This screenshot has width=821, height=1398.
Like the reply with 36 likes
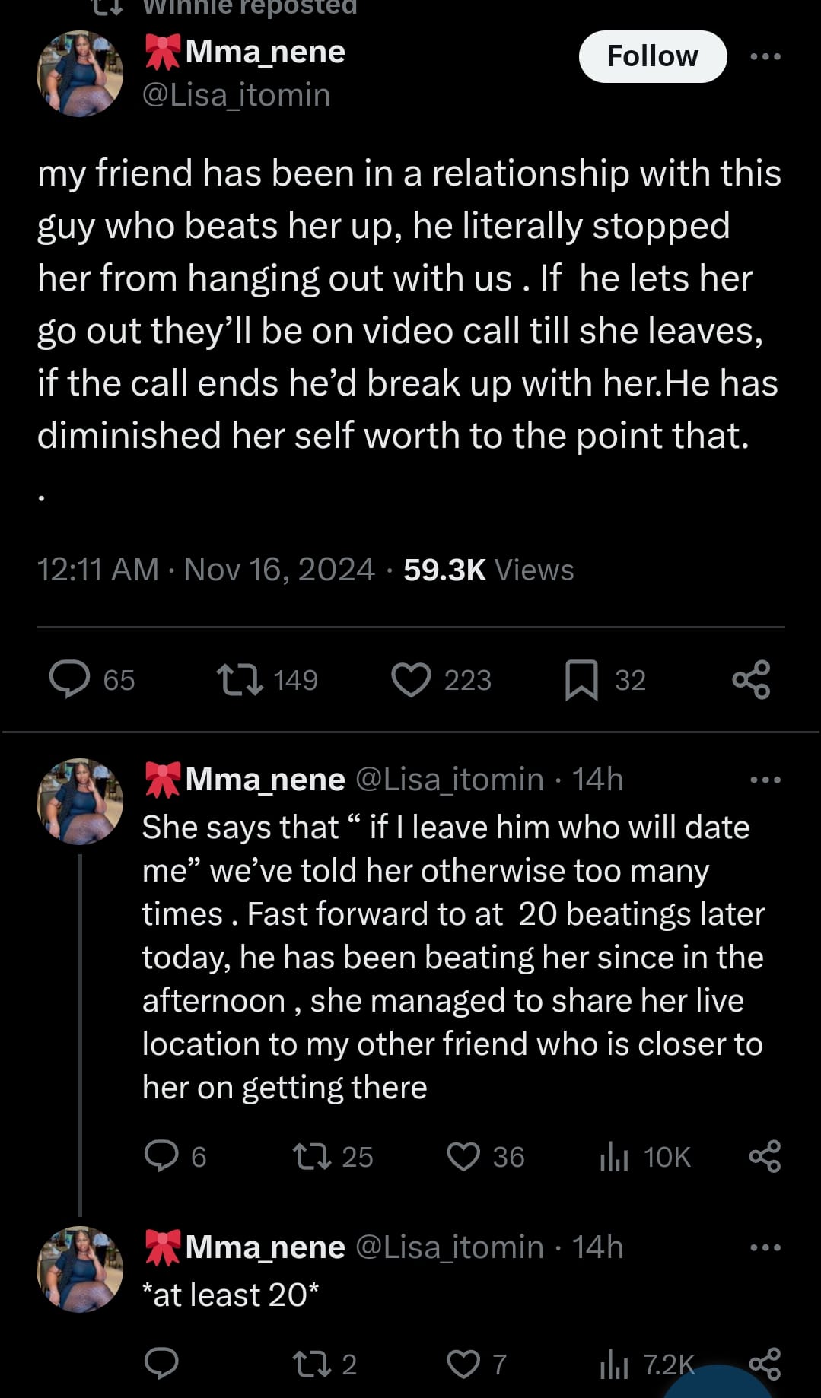point(463,1156)
